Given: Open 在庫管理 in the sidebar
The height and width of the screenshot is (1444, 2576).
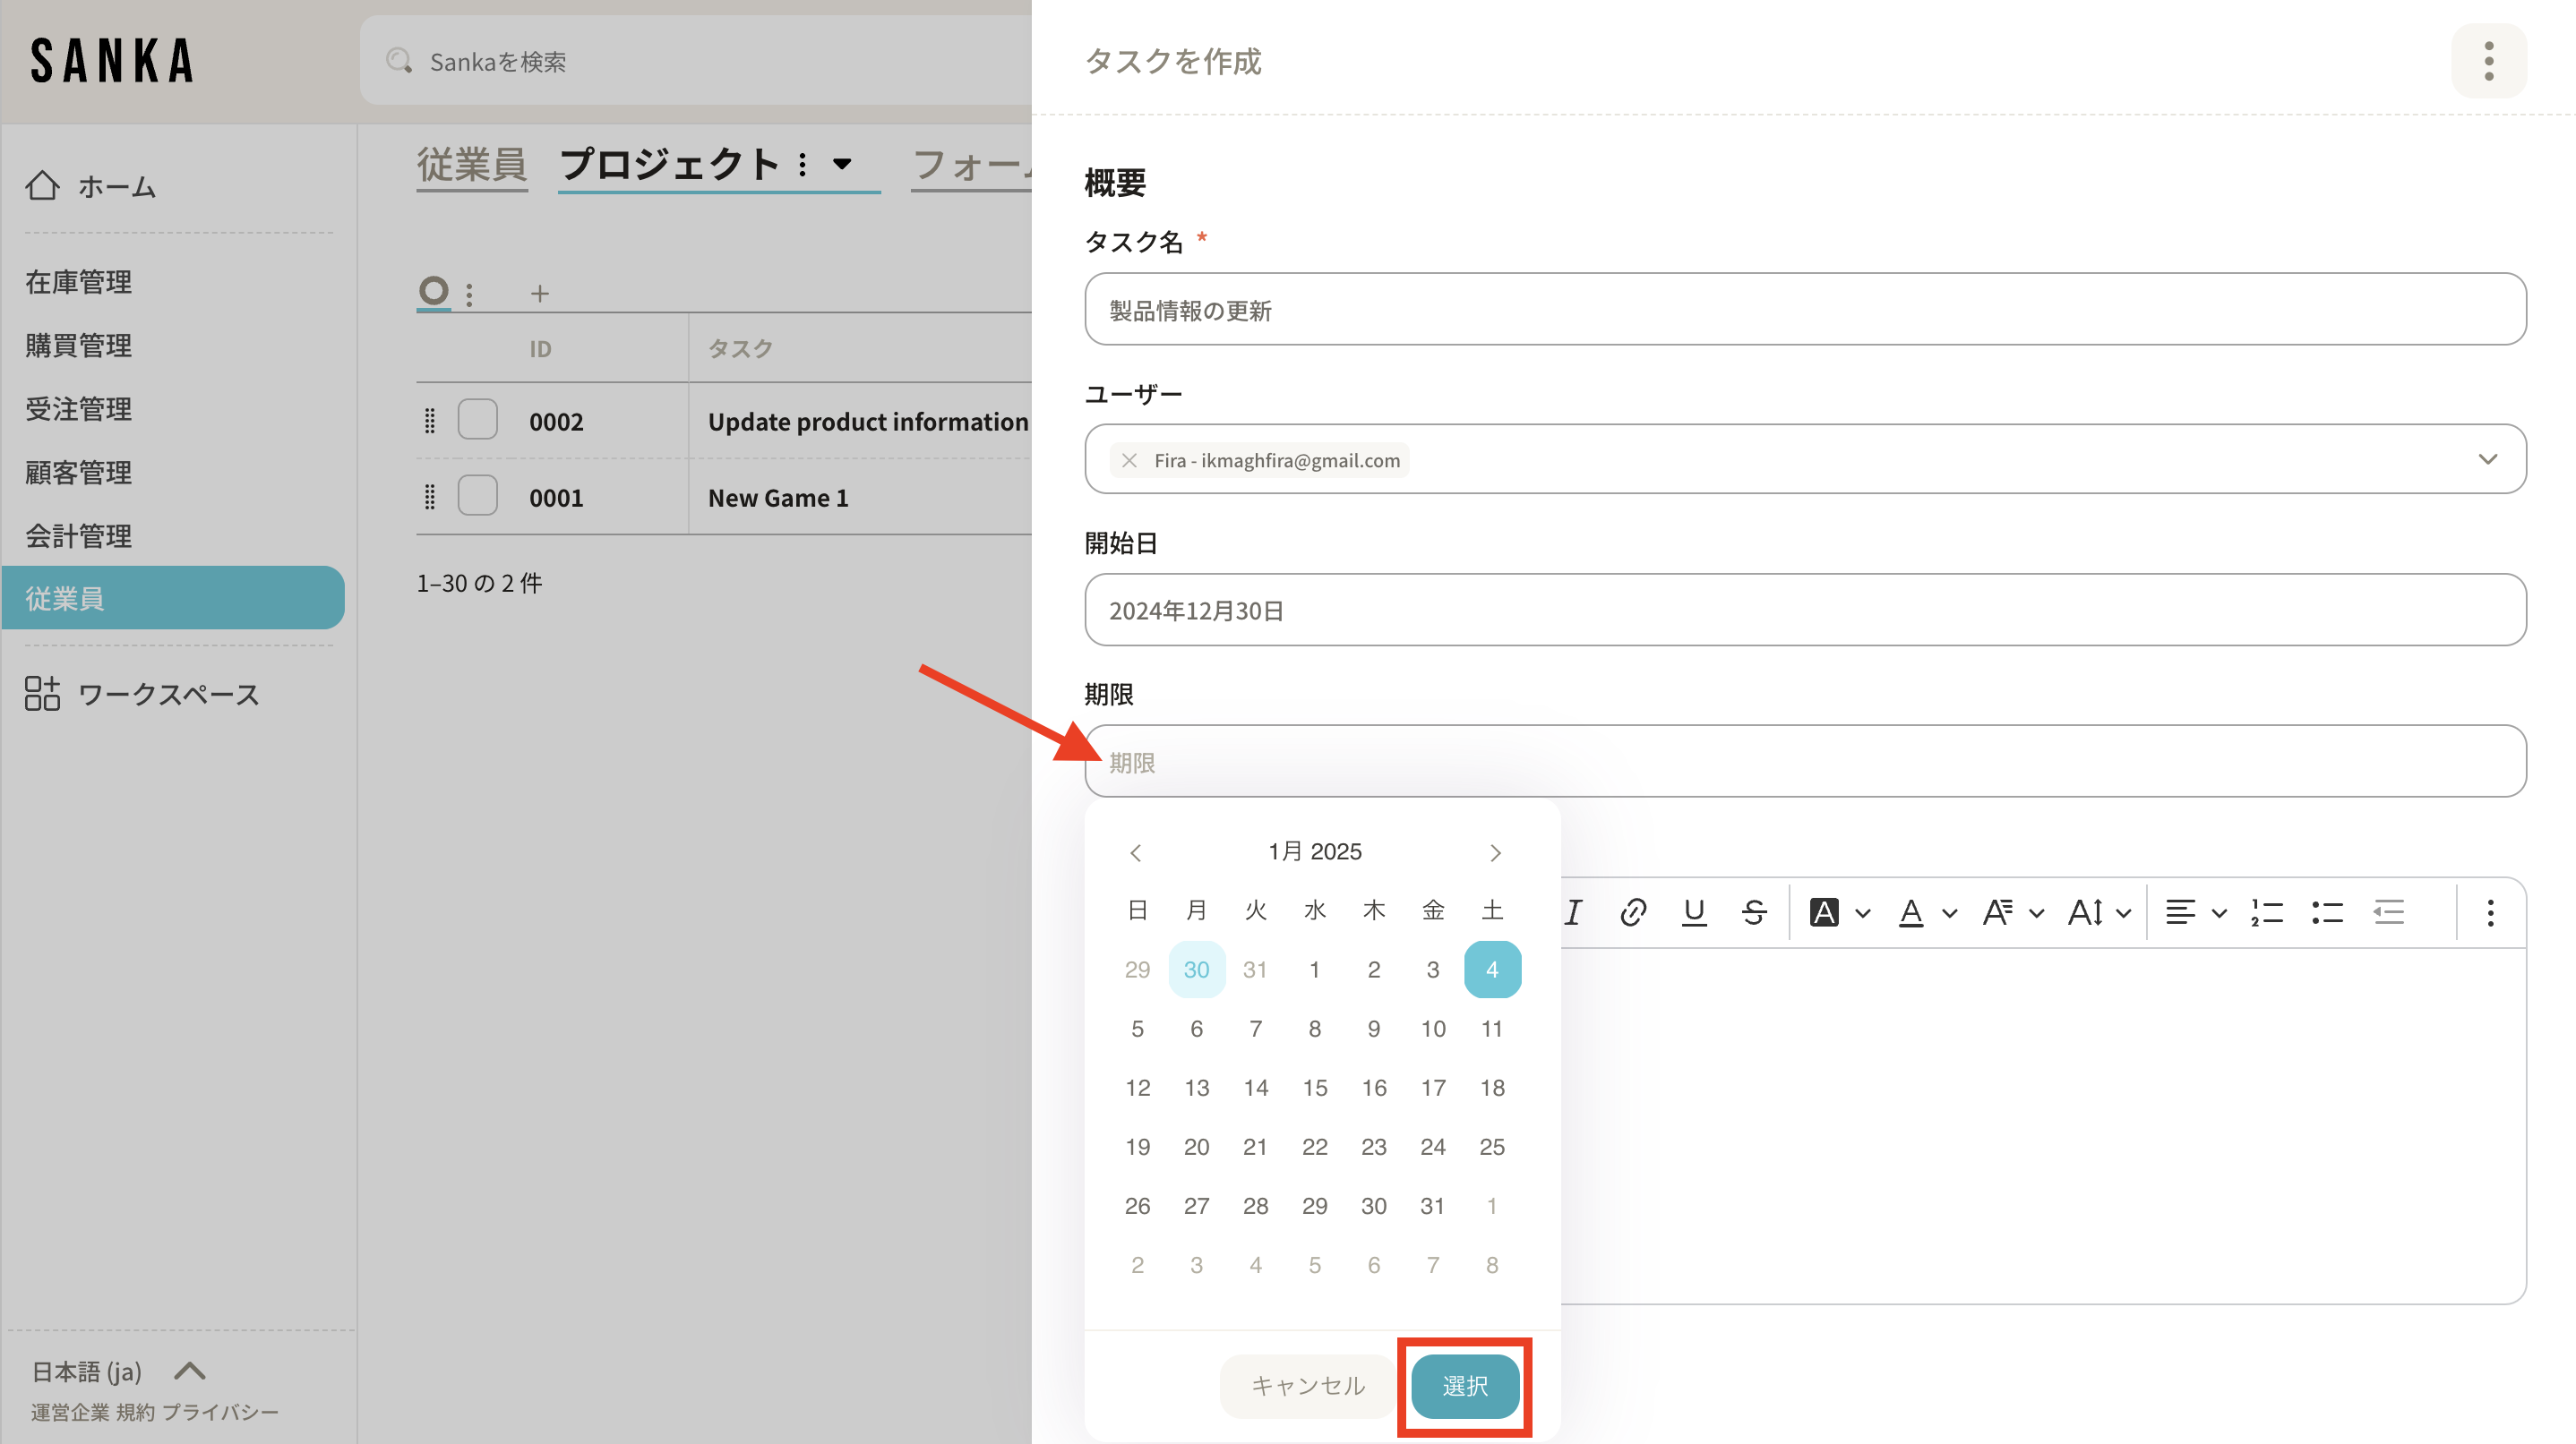Looking at the screenshot, I should 78,282.
